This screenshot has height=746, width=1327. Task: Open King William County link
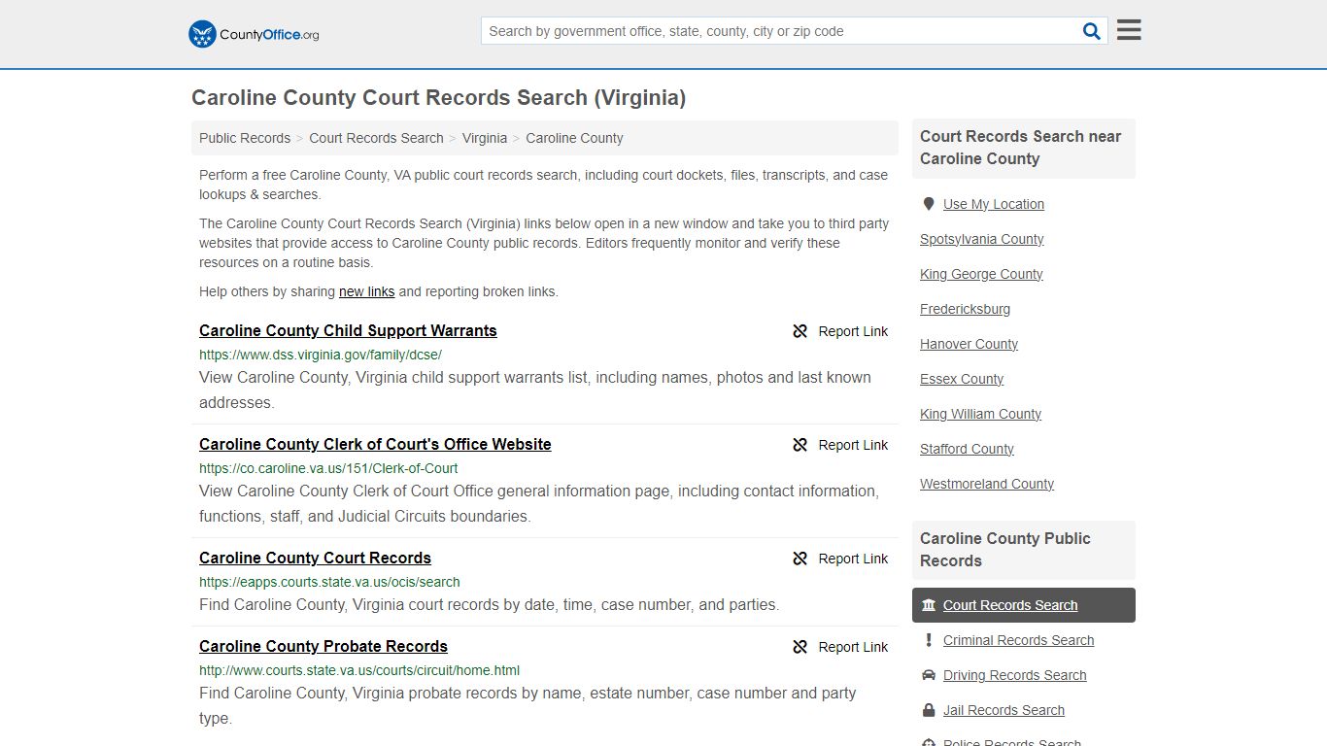(x=980, y=414)
